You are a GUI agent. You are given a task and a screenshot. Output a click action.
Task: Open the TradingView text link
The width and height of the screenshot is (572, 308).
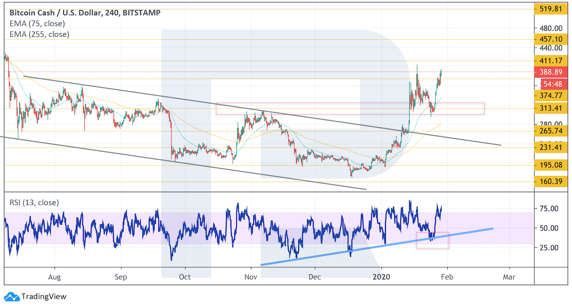tap(43, 296)
